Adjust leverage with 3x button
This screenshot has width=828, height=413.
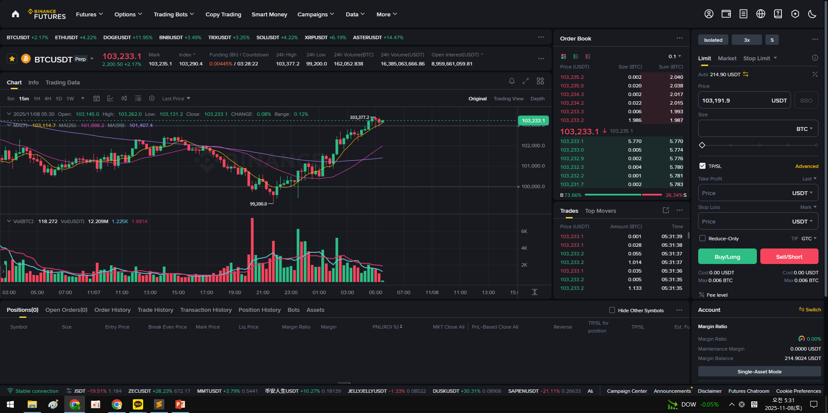tap(747, 40)
